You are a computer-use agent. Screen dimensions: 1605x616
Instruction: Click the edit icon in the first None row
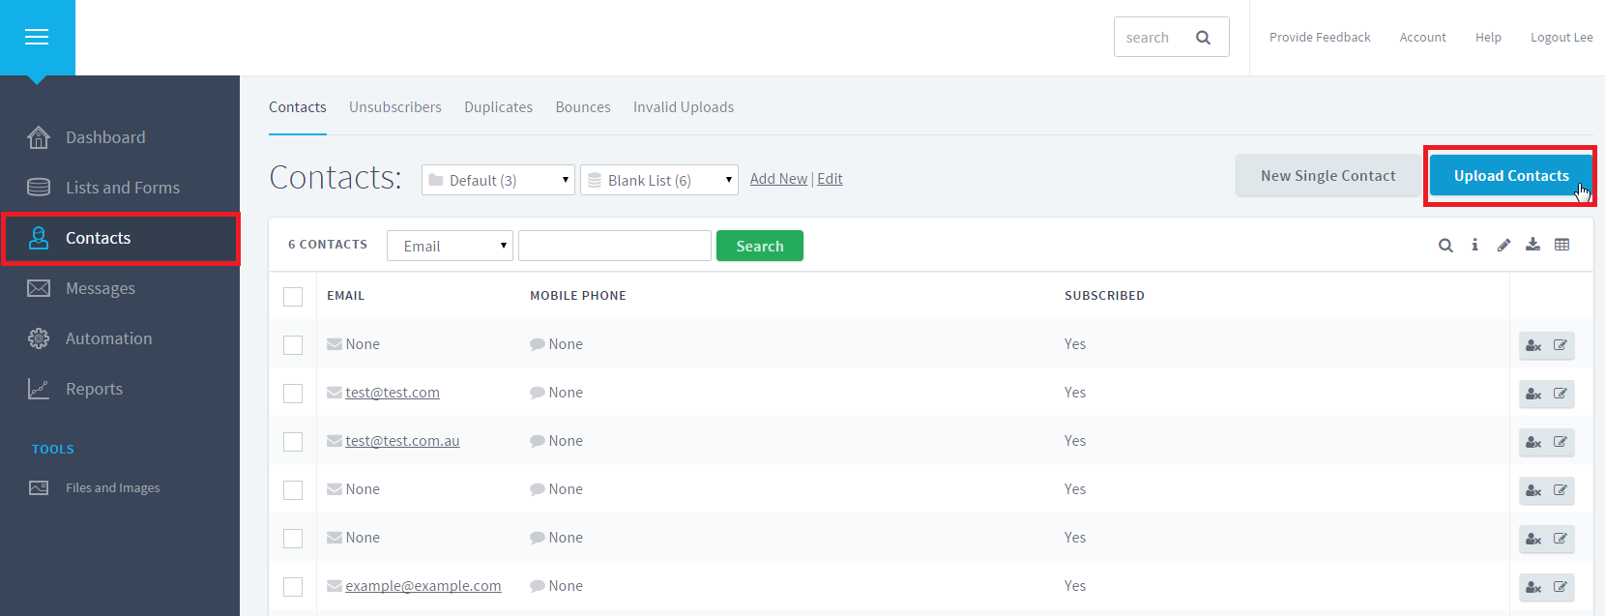(1561, 345)
